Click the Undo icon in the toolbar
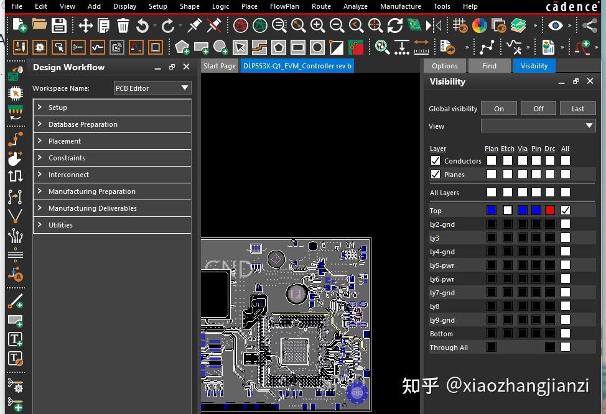Image resolution: width=606 pixels, height=414 pixels. pyautogui.click(x=141, y=26)
